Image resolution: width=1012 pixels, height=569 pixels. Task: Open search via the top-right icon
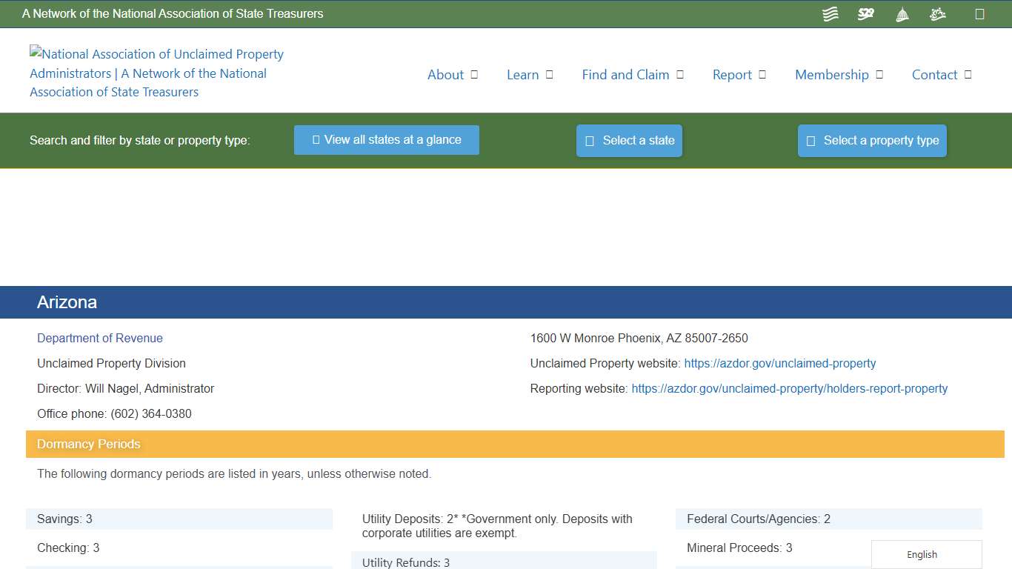pos(980,13)
